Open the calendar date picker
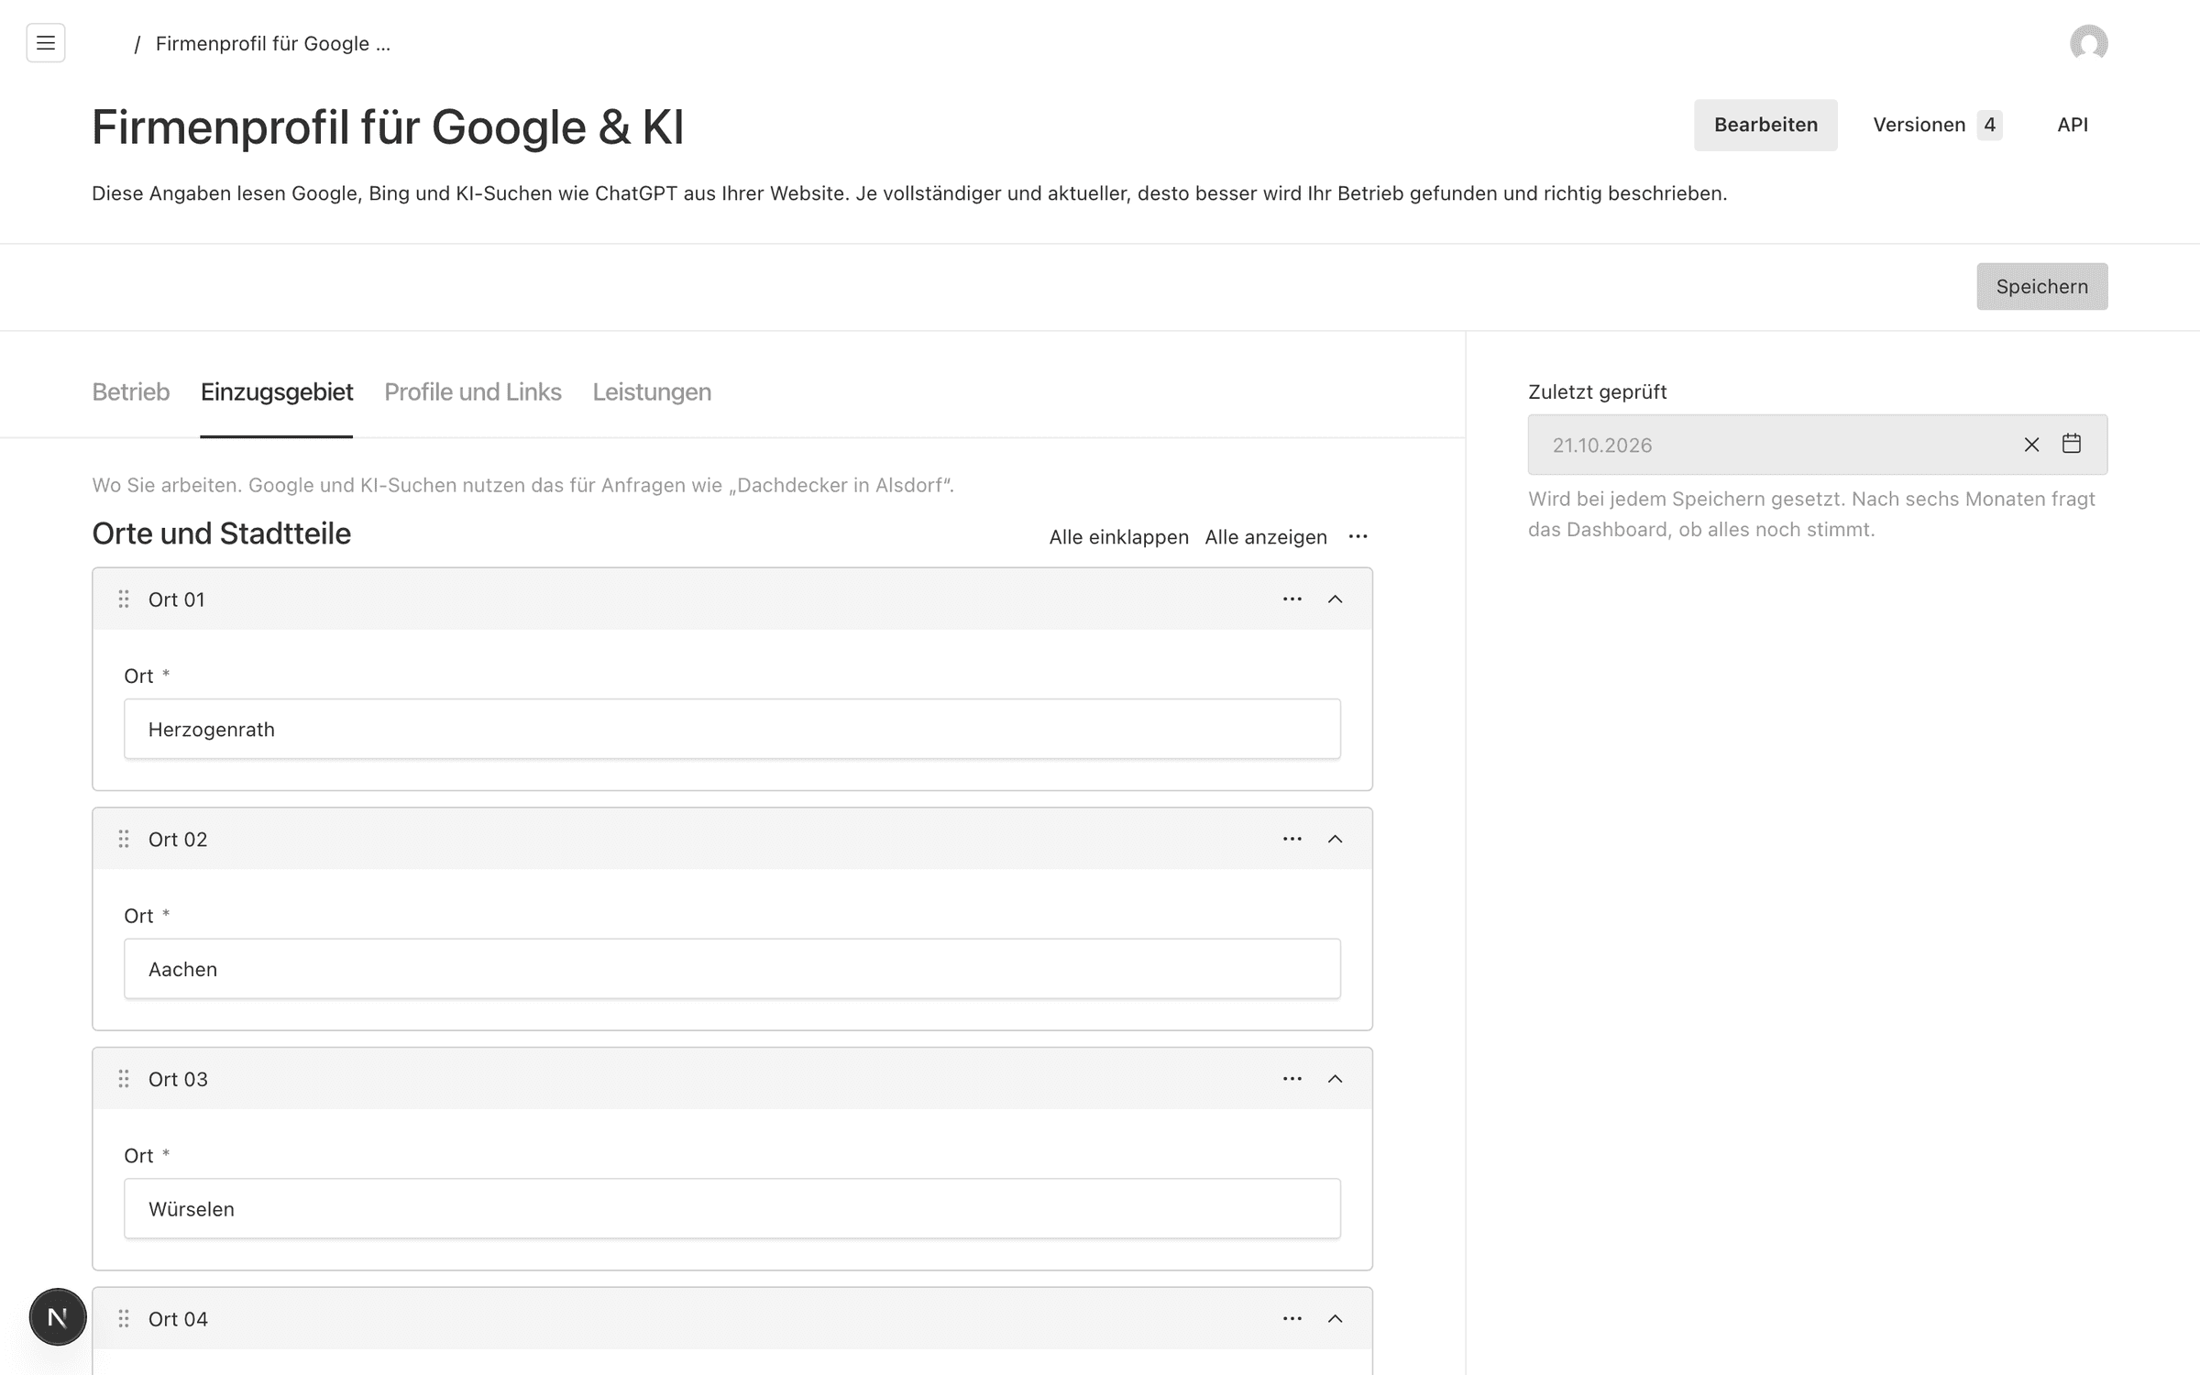This screenshot has height=1375, width=2200. (x=2072, y=444)
